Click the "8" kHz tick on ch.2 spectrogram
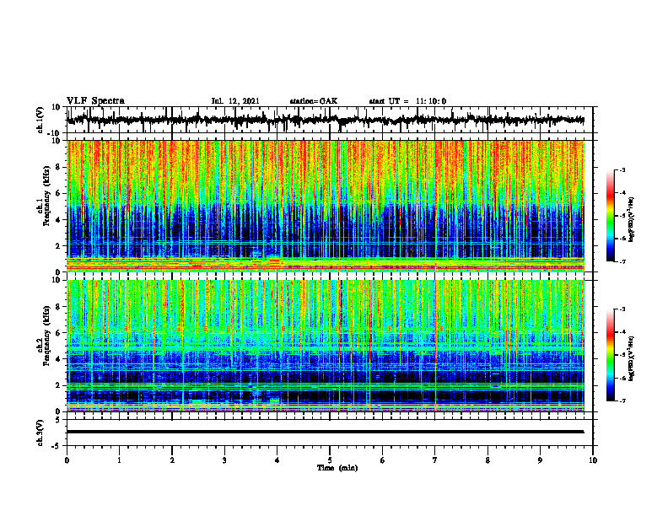This screenshot has height=516, width=668. [x=58, y=307]
